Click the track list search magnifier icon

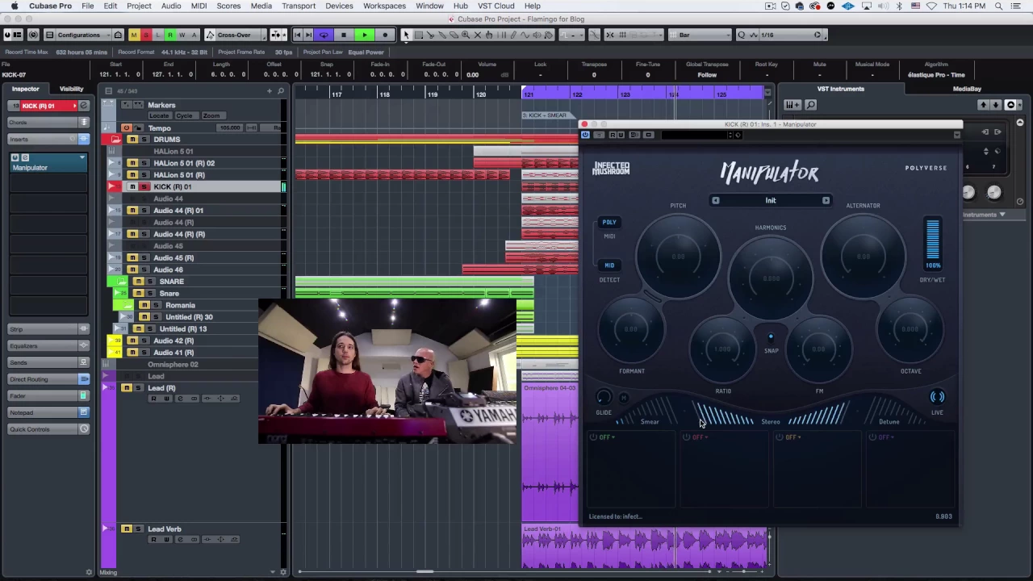[281, 90]
